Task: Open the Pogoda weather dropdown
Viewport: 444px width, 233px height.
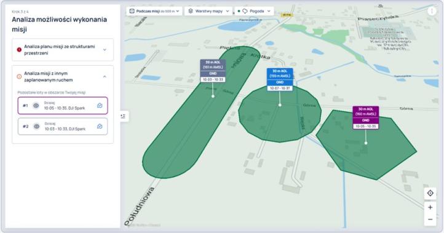Action: [x=254, y=11]
